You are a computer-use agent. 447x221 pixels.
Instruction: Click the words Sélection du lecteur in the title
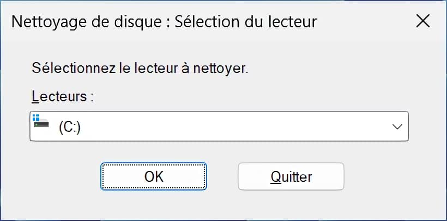pos(246,22)
